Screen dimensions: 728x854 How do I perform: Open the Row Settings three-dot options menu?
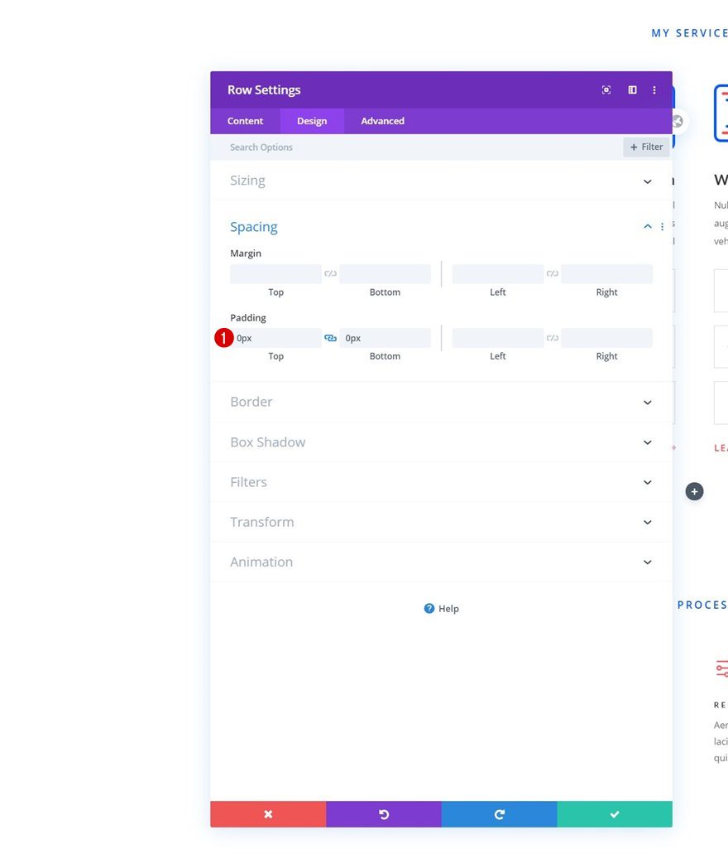654,89
